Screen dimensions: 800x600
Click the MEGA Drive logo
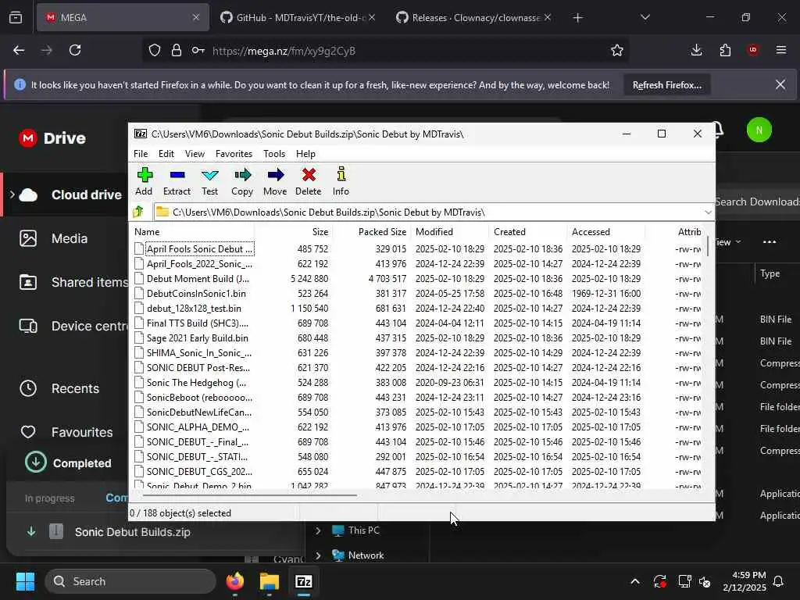(52, 137)
